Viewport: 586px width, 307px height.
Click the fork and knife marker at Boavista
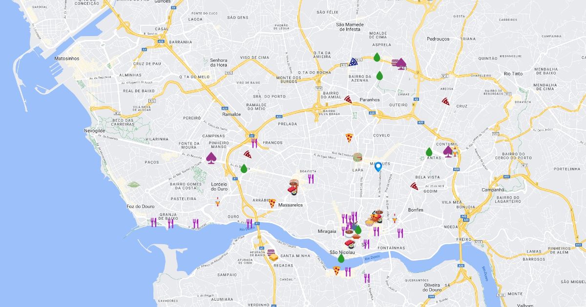(x=311, y=178)
